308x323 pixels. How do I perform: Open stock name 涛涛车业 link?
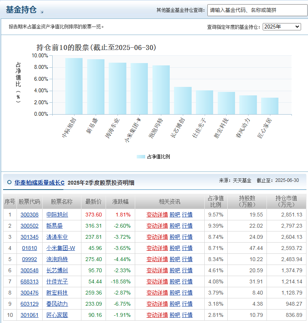(x=57, y=237)
